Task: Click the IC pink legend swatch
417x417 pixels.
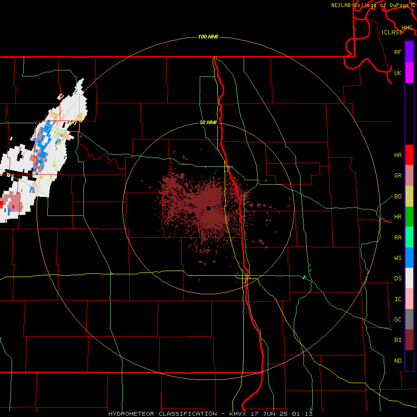Action: point(409,299)
